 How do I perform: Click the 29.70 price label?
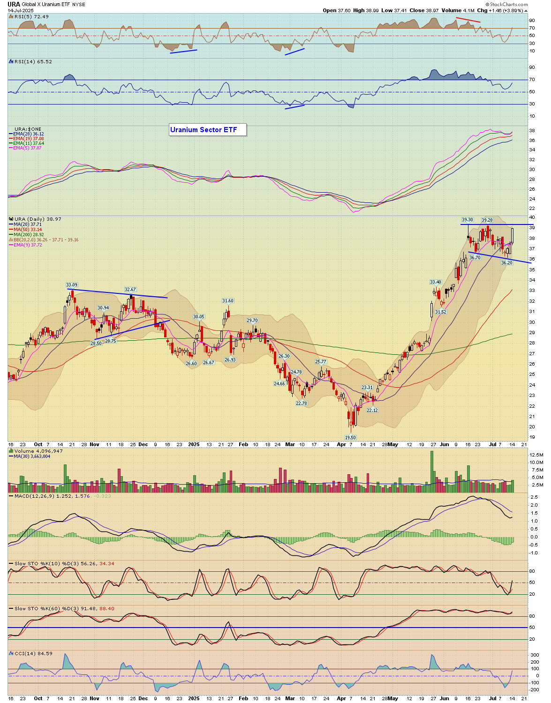[252, 321]
